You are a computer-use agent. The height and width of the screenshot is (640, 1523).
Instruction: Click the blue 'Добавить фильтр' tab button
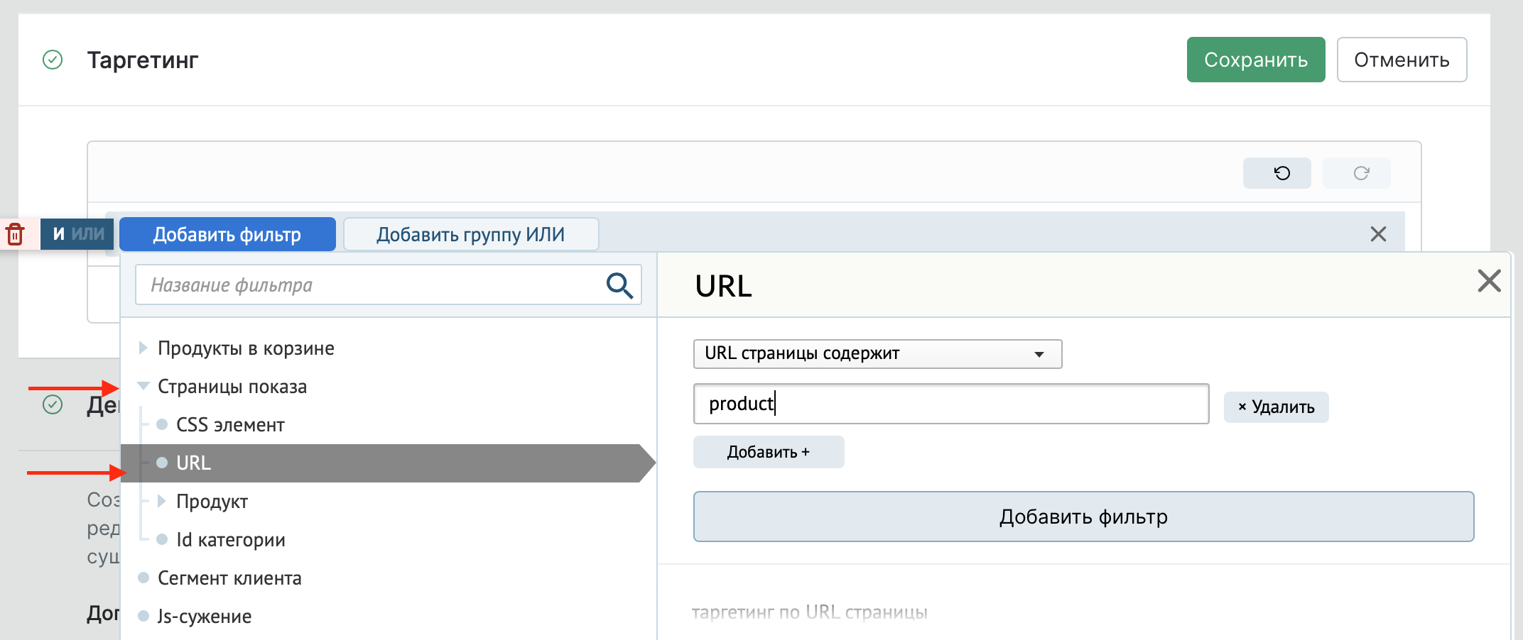pyautogui.click(x=227, y=234)
